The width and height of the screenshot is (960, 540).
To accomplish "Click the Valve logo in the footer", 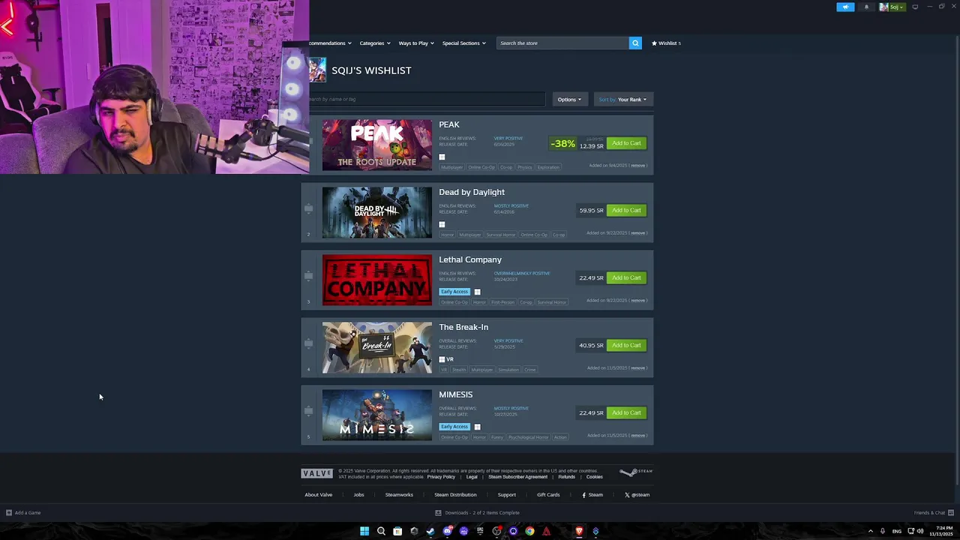I will pyautogui.click(x=316, y=473).
